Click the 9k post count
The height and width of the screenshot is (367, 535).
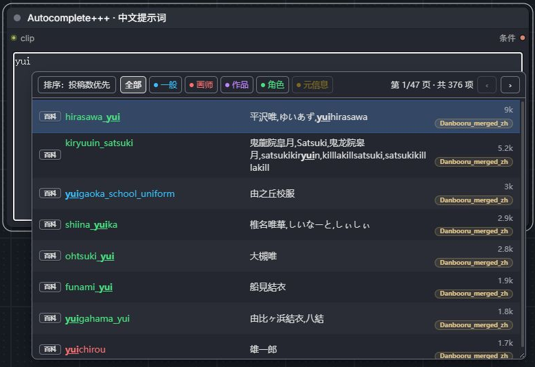tap(508, 110)
